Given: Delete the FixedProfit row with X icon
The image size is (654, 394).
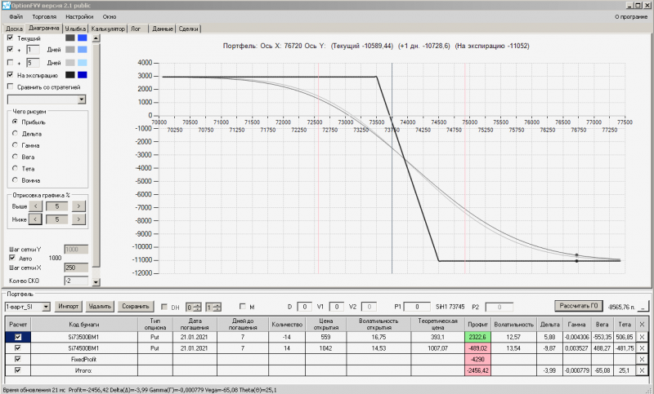Looking at the screenshot, I should [x=642, y=359].
